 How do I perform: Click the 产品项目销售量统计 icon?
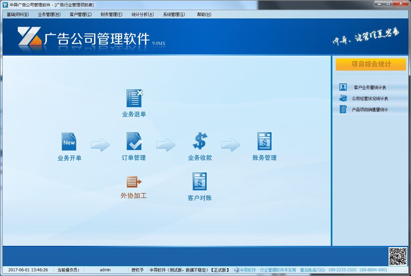[343, 109]
